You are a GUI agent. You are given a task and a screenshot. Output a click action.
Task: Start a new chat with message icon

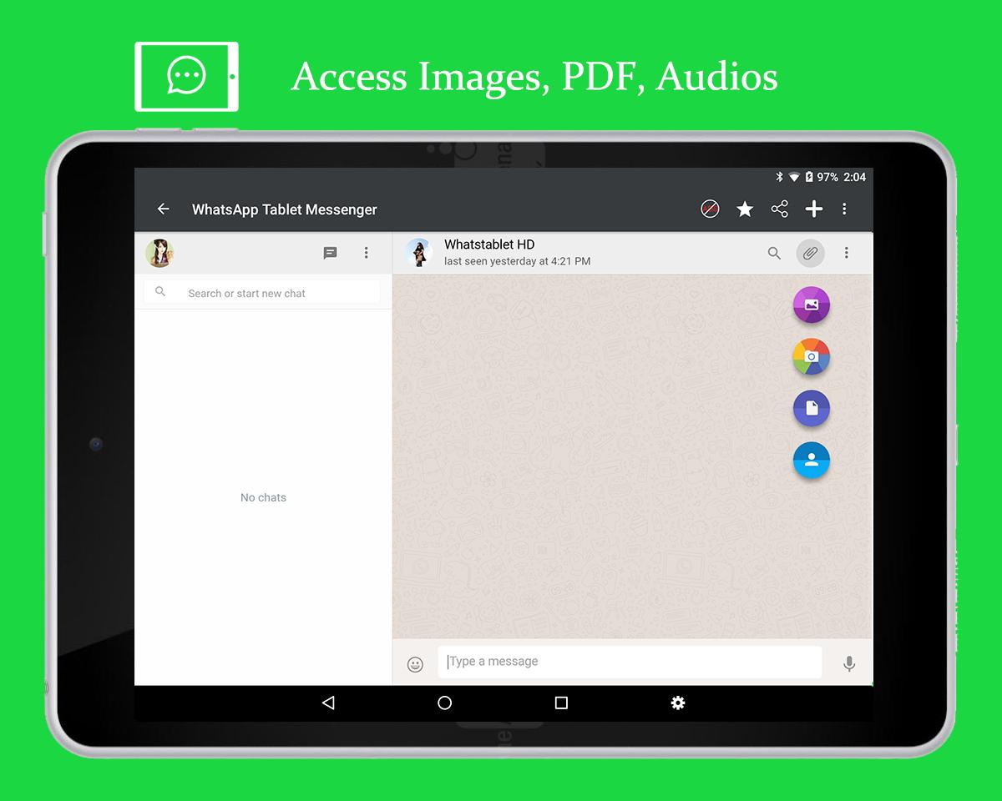coord(331,253)
